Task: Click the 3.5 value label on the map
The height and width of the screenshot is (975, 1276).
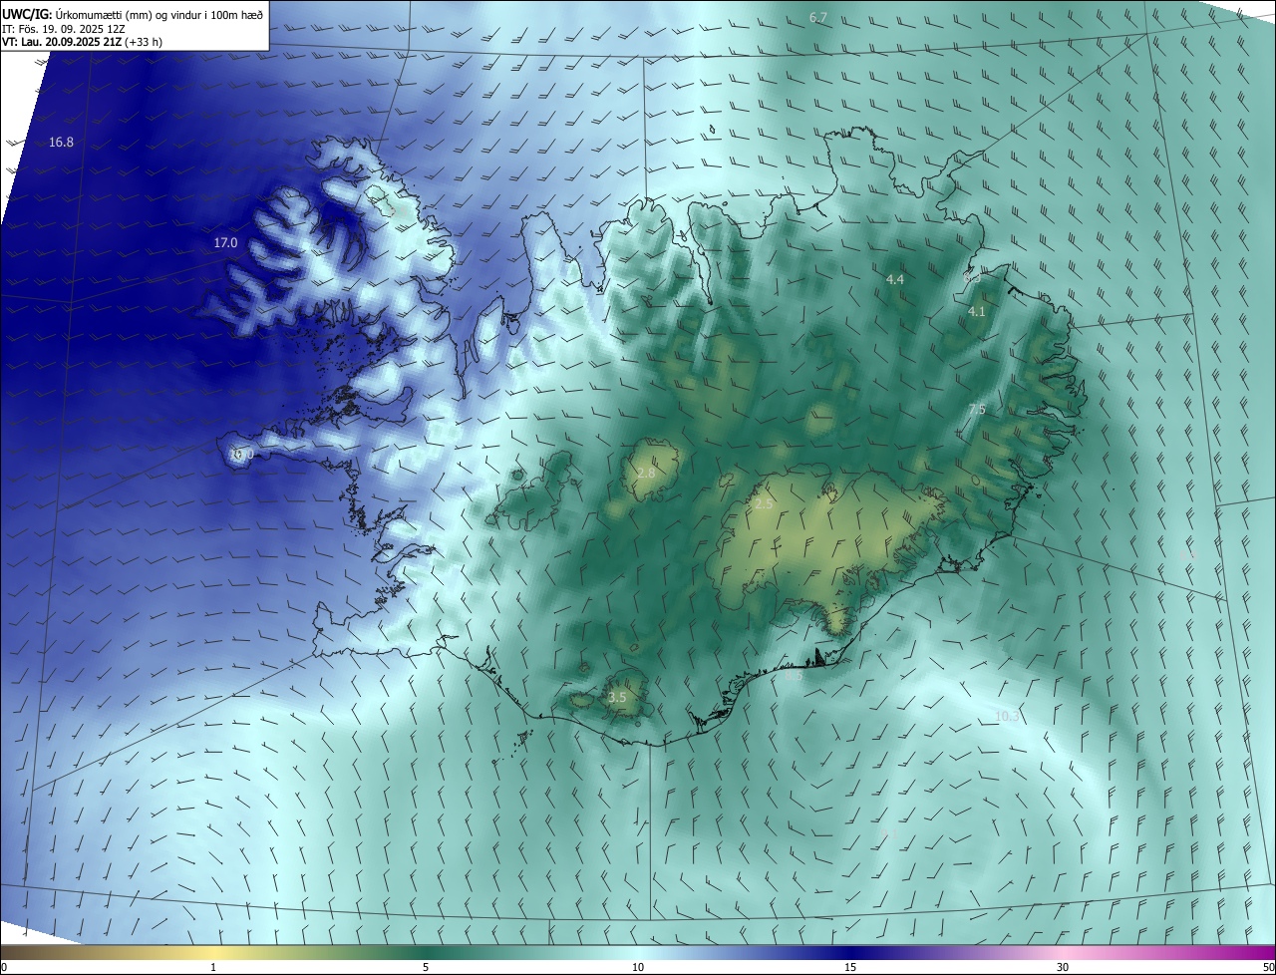Action: pos(617,698)
